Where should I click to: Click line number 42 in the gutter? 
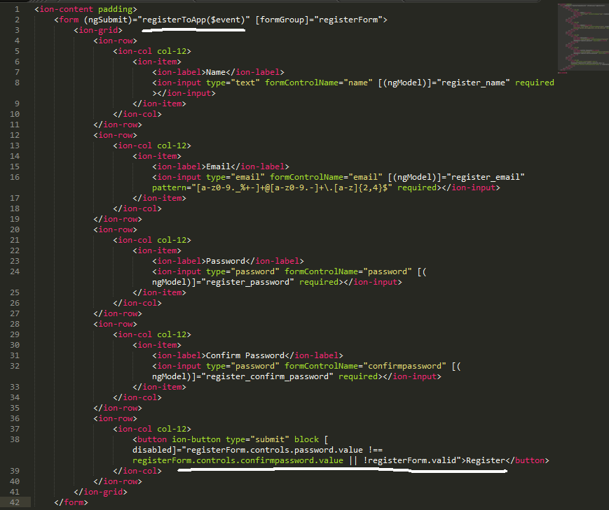click(16, 502)
